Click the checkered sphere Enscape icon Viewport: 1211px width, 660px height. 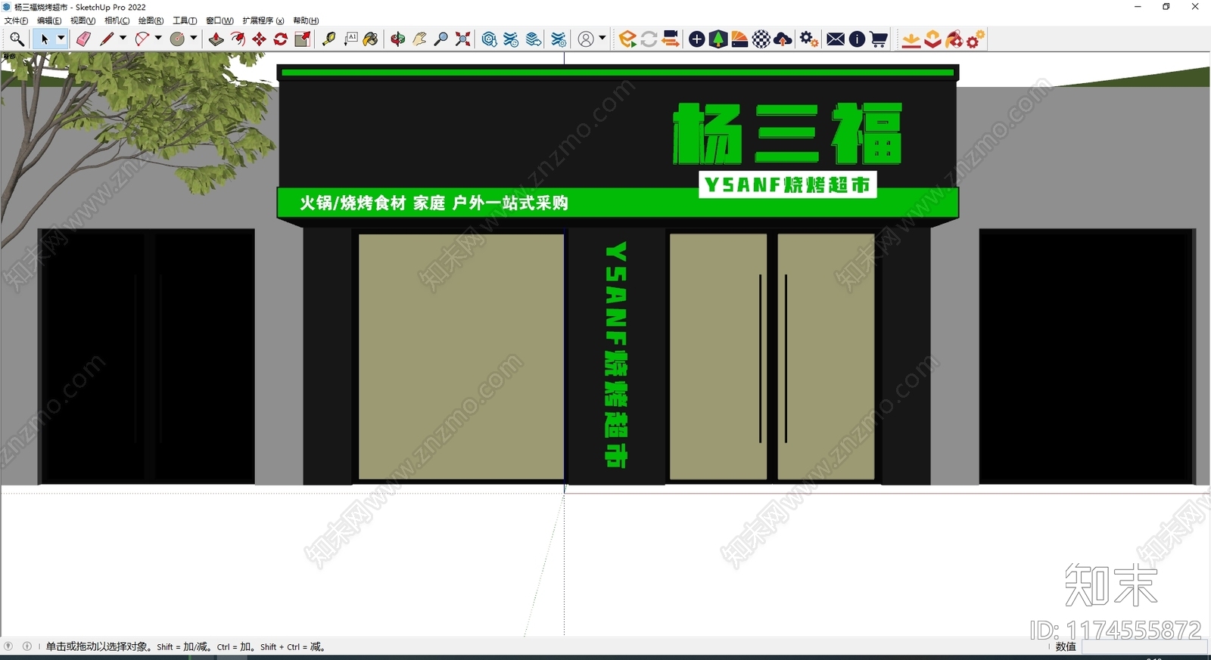761,39
